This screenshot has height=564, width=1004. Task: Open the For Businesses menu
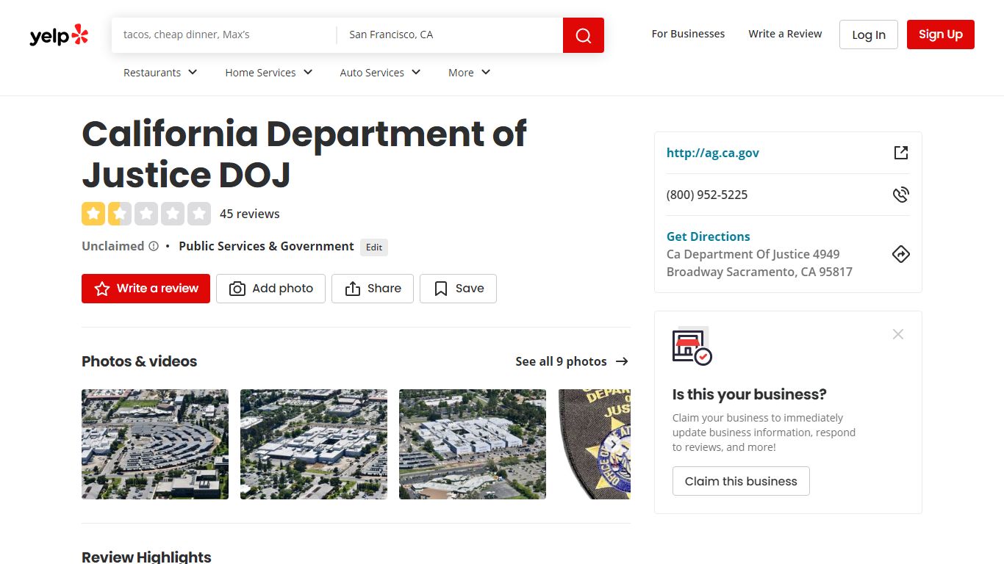(x=688, y=34)
